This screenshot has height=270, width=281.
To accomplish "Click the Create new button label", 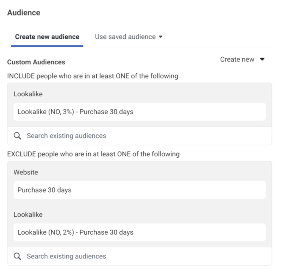I will tap(237, 59).
